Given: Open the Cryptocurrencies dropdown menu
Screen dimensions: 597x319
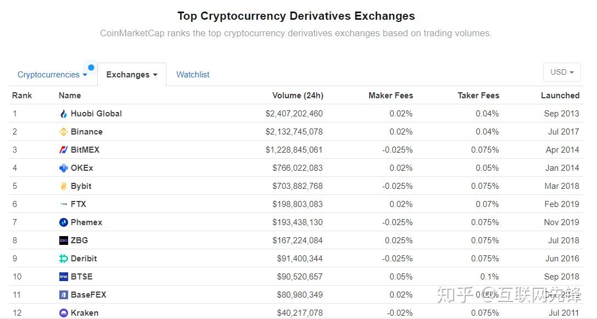Looking at the screenshot, I should (52, 75).
